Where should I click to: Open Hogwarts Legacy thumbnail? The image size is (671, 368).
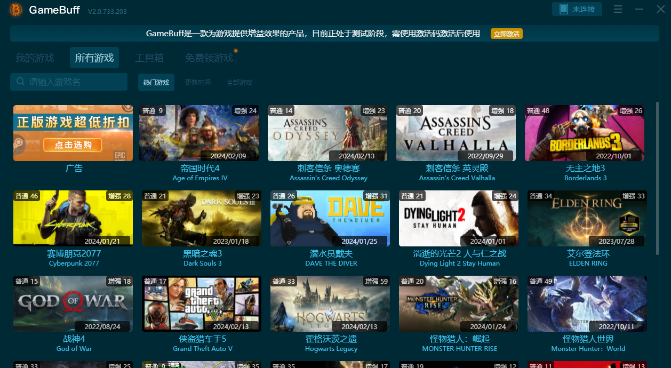[330, 303]
